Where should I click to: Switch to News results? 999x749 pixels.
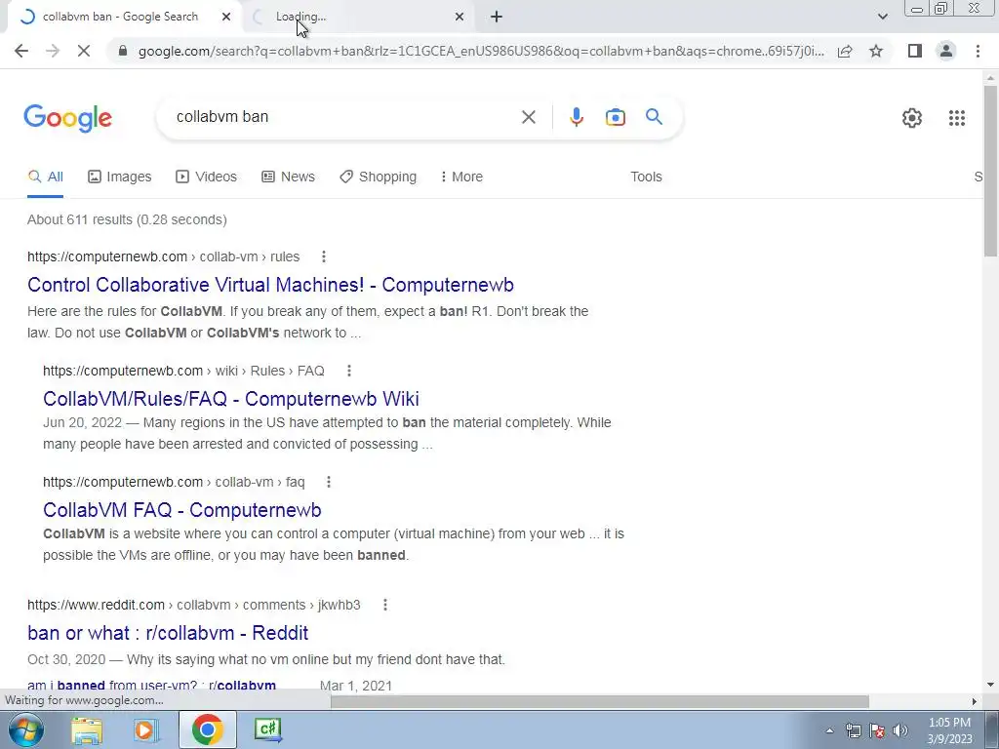click(288, 177)
